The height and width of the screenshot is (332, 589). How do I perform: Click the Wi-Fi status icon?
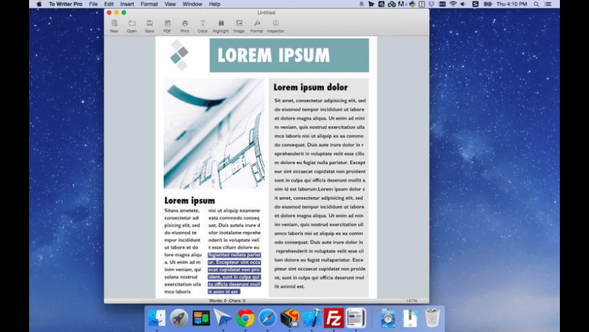pyautogui.click(x=453, y=4)
